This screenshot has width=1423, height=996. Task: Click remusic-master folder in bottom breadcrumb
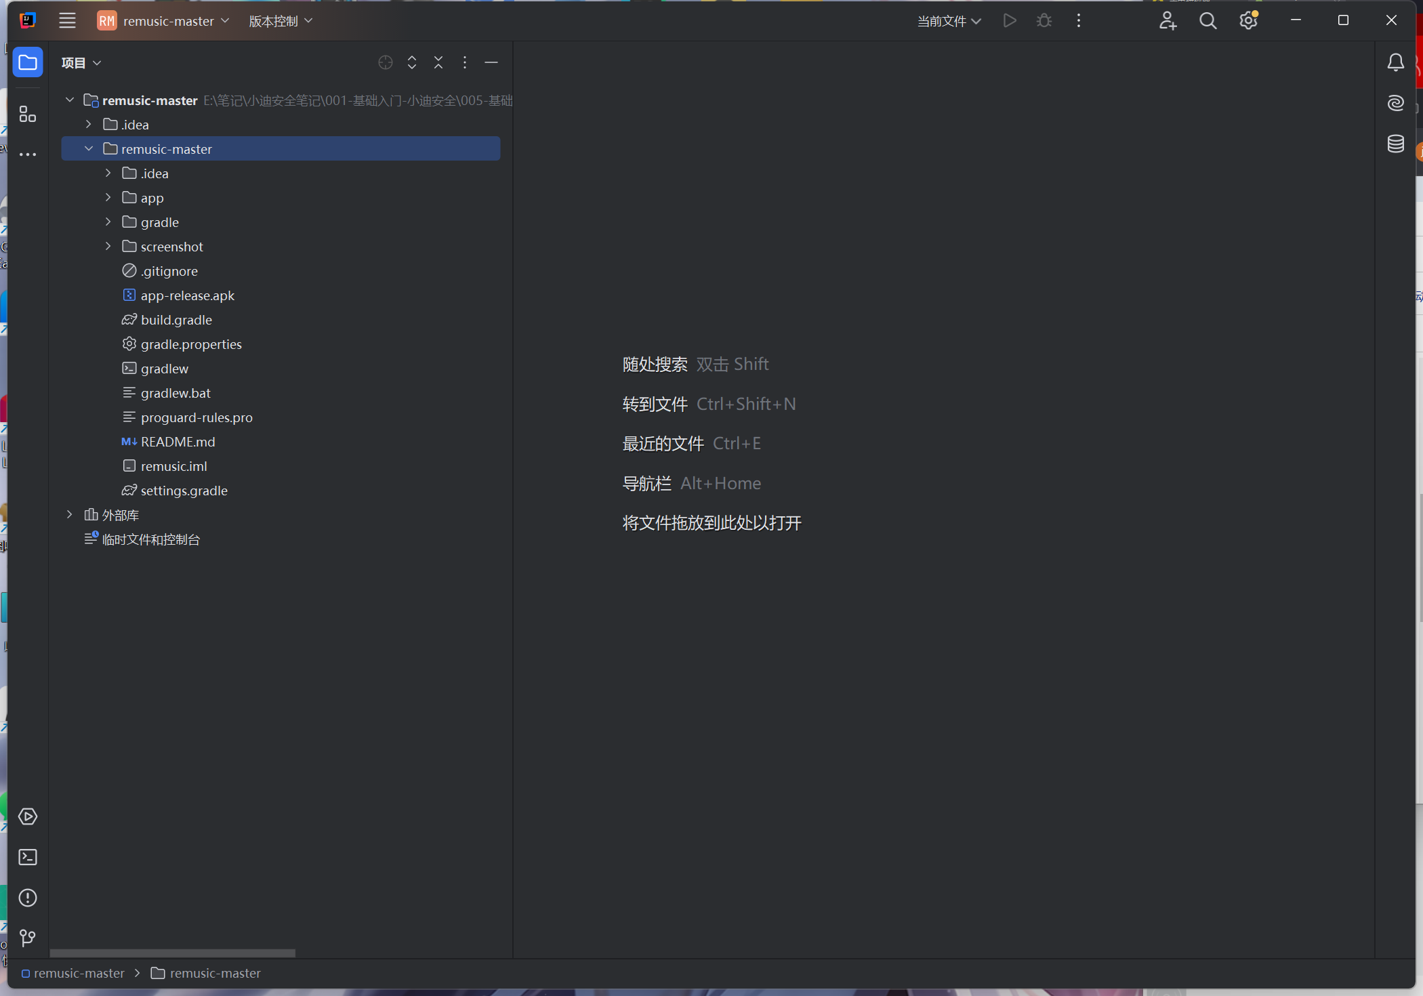coord(214,973)
